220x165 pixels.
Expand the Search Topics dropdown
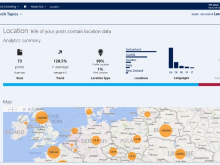point(11,14)
